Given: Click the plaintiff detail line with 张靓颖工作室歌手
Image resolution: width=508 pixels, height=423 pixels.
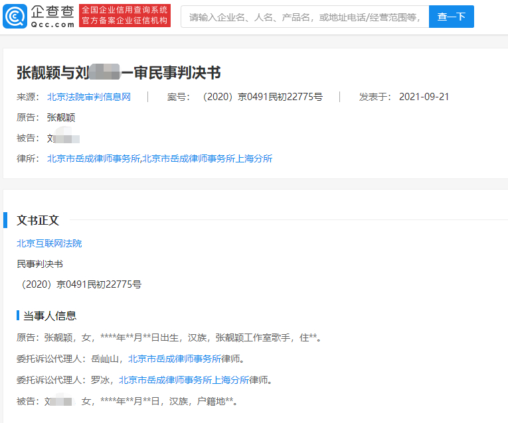Looking at the screenshot, I should (x=169, y=337).
